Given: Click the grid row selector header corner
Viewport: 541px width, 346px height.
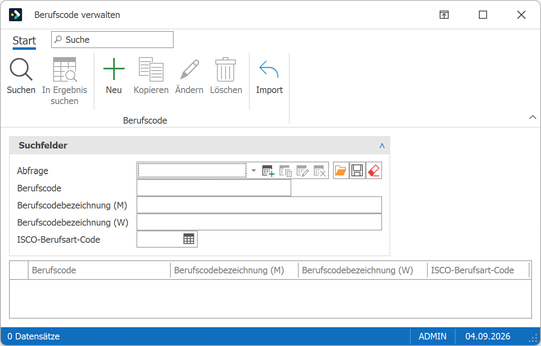Looking at the screenshot, I should (19, 270).
